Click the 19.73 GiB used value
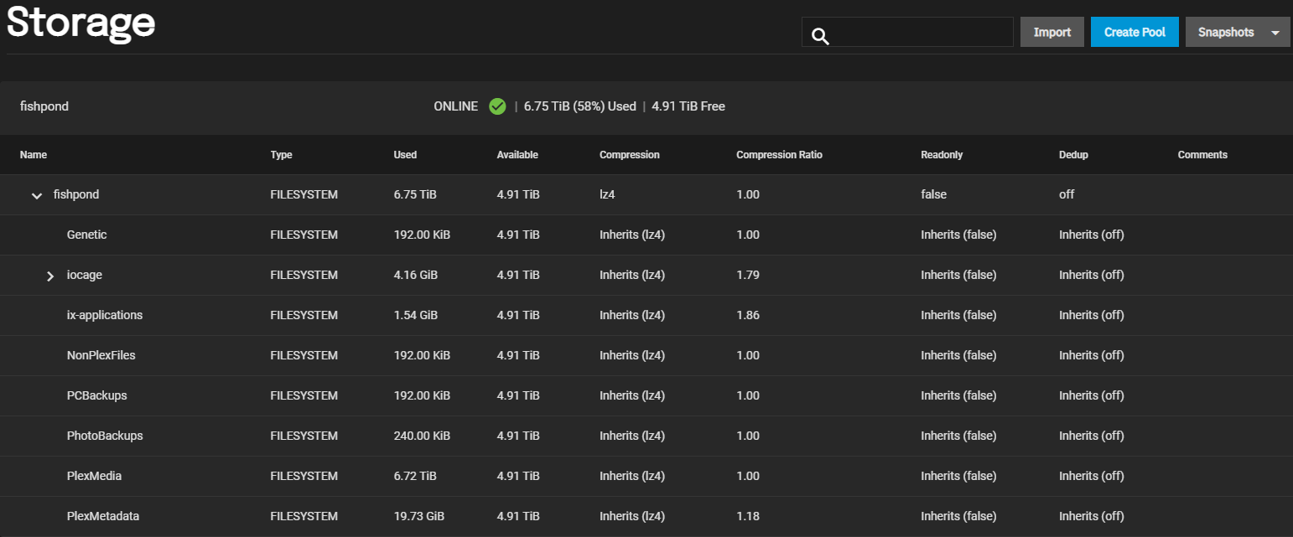This screenshot has height=537, width=1293. point(418,516)
